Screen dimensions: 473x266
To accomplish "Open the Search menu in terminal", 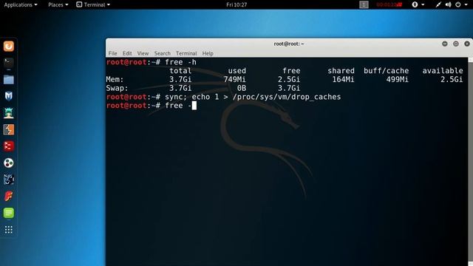I will click(163, 53).
